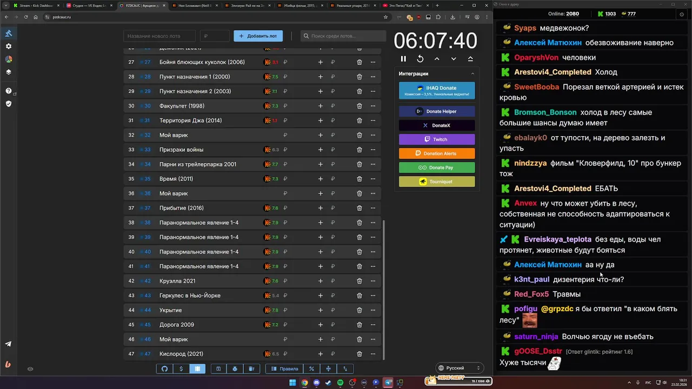Click the dollar sign toolbar button
The image size is (692, 389).
tap(181, 368)
